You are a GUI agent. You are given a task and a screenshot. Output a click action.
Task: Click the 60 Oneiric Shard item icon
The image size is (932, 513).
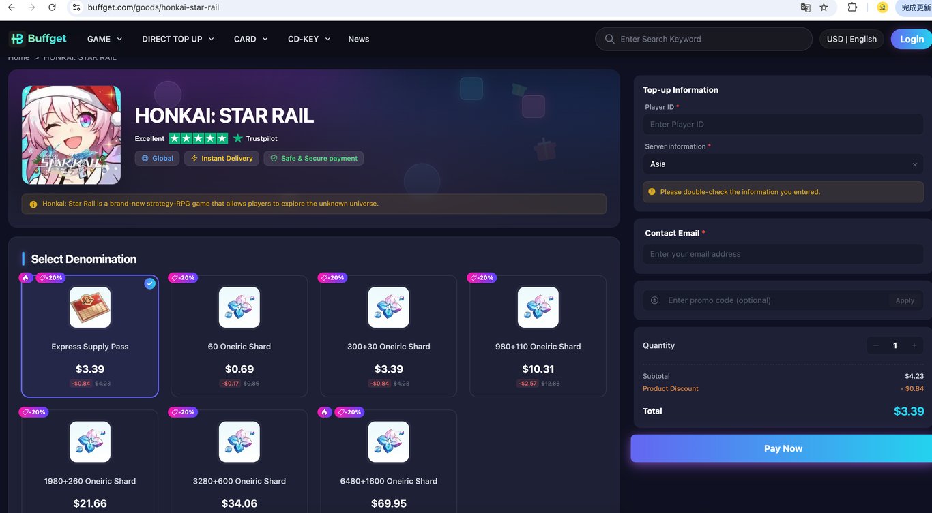click(239, 307)
